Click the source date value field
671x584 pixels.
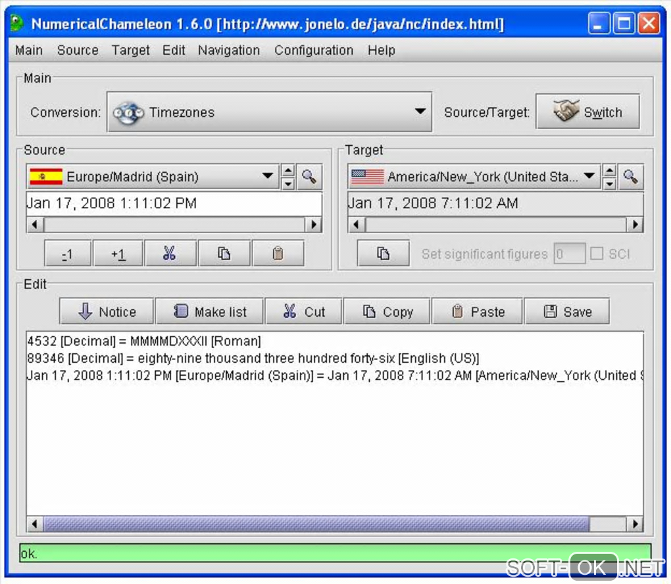[174, 204]
